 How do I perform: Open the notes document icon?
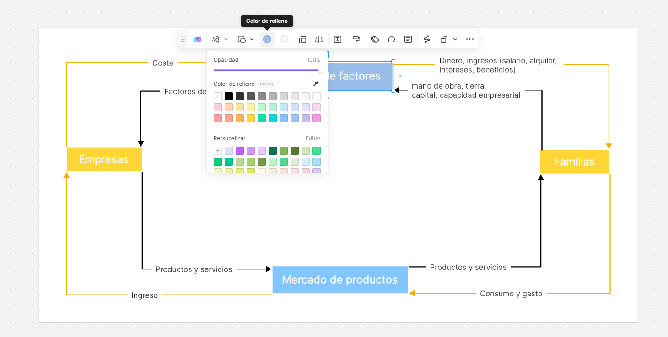point(408,39)
